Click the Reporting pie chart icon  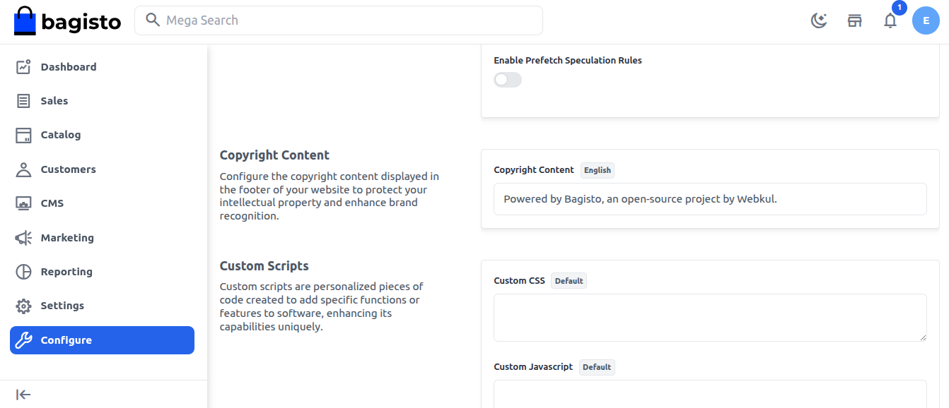click(24, 272)
